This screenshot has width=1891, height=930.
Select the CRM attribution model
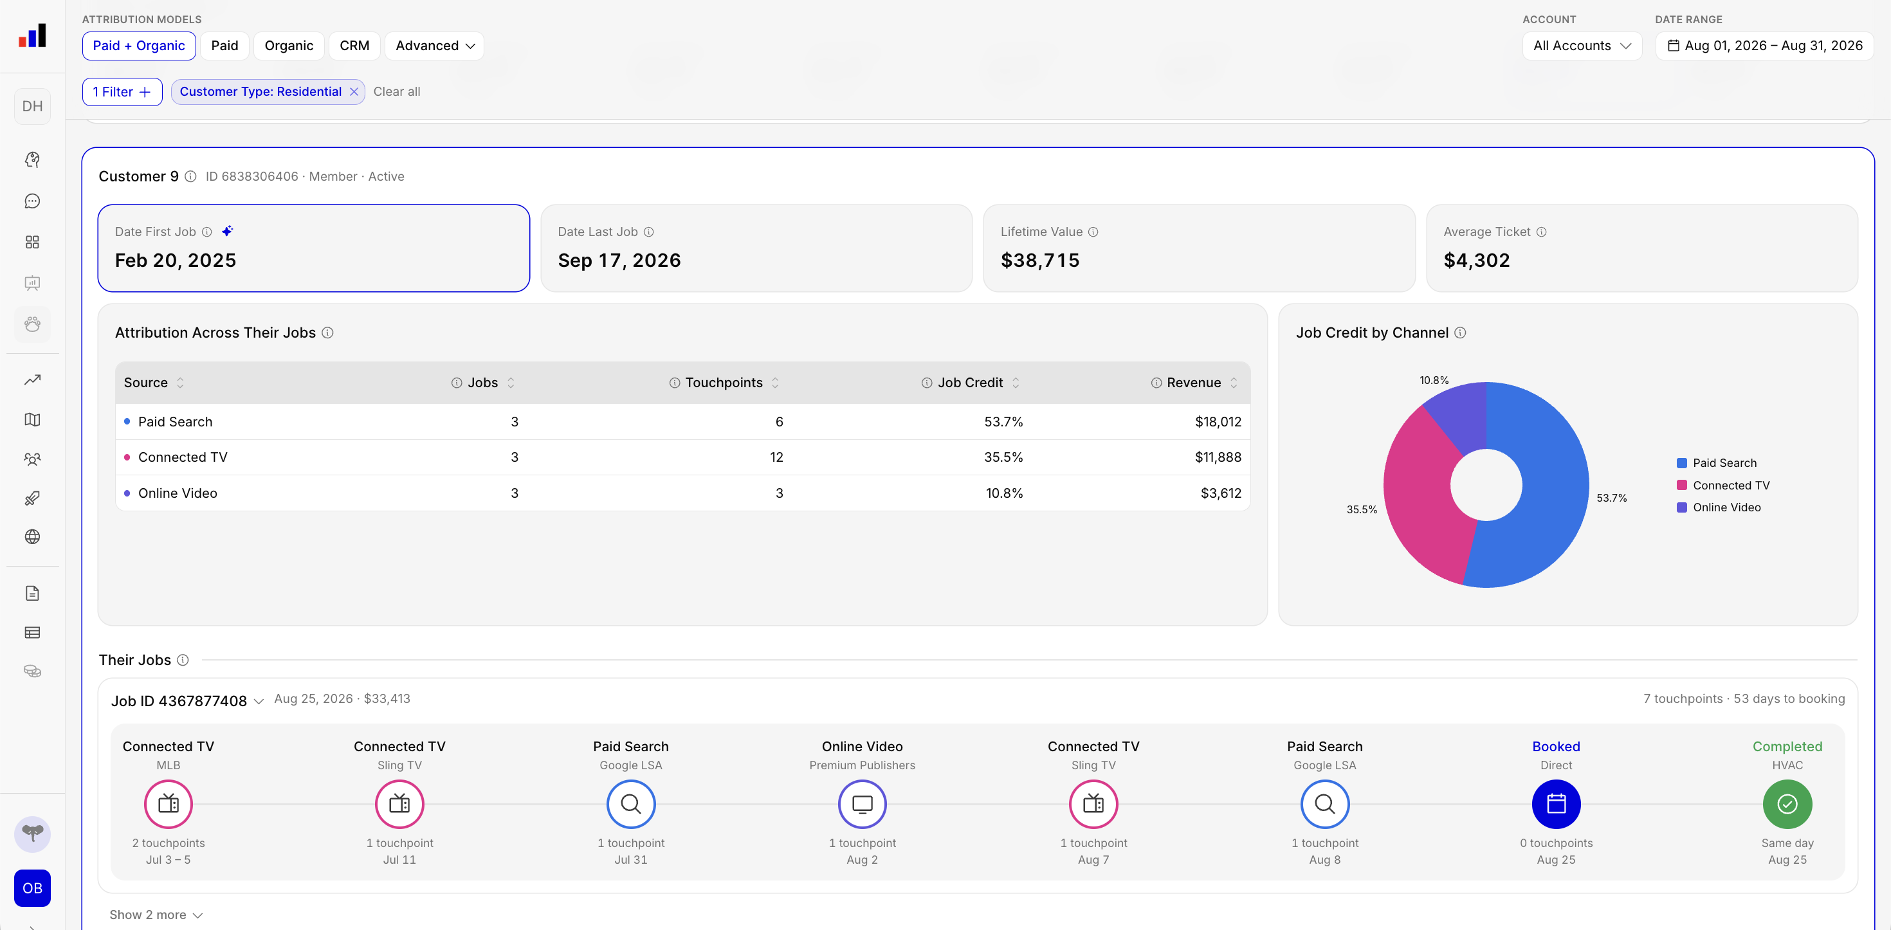[x=354, y=46]
